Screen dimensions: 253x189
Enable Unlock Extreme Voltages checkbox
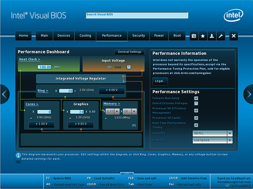coord(196,103)
